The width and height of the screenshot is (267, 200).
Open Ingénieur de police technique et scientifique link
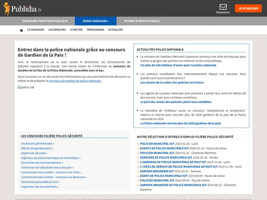pyautogui.click(x=51, y=158)
